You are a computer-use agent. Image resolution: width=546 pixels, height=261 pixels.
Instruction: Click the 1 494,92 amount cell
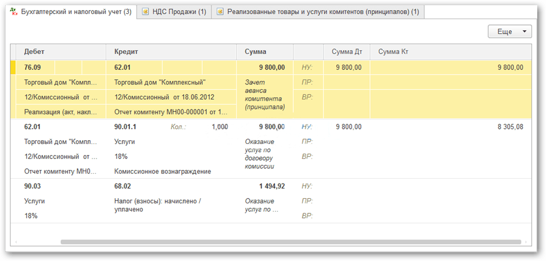coord(272,186)
